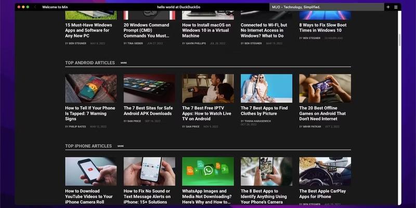Click the APK downloads phone screen thumbnail
Screen dimensions: 416x208
coord(149,88)
